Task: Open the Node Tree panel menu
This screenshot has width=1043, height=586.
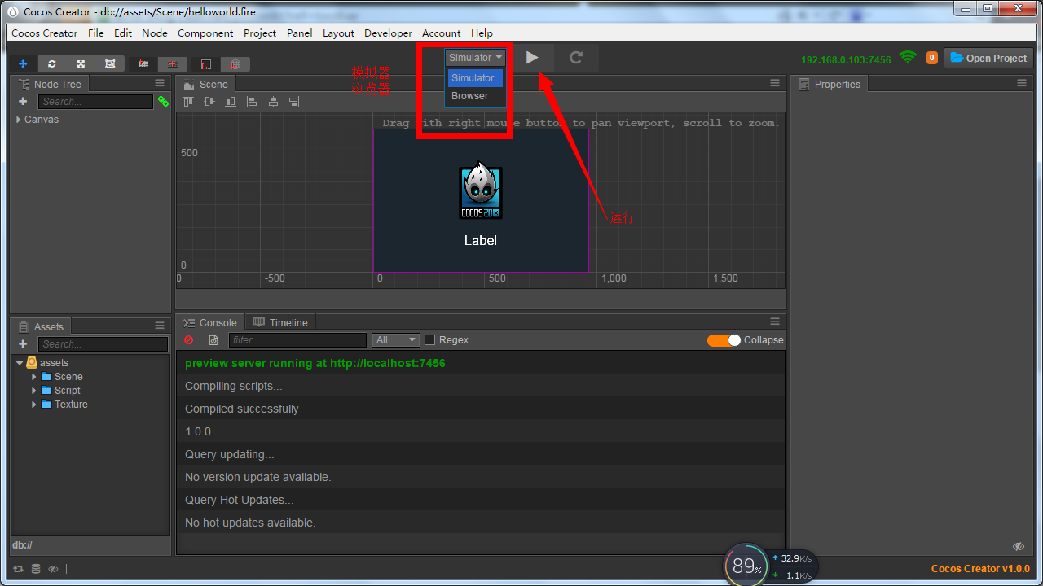Action: 160,84
